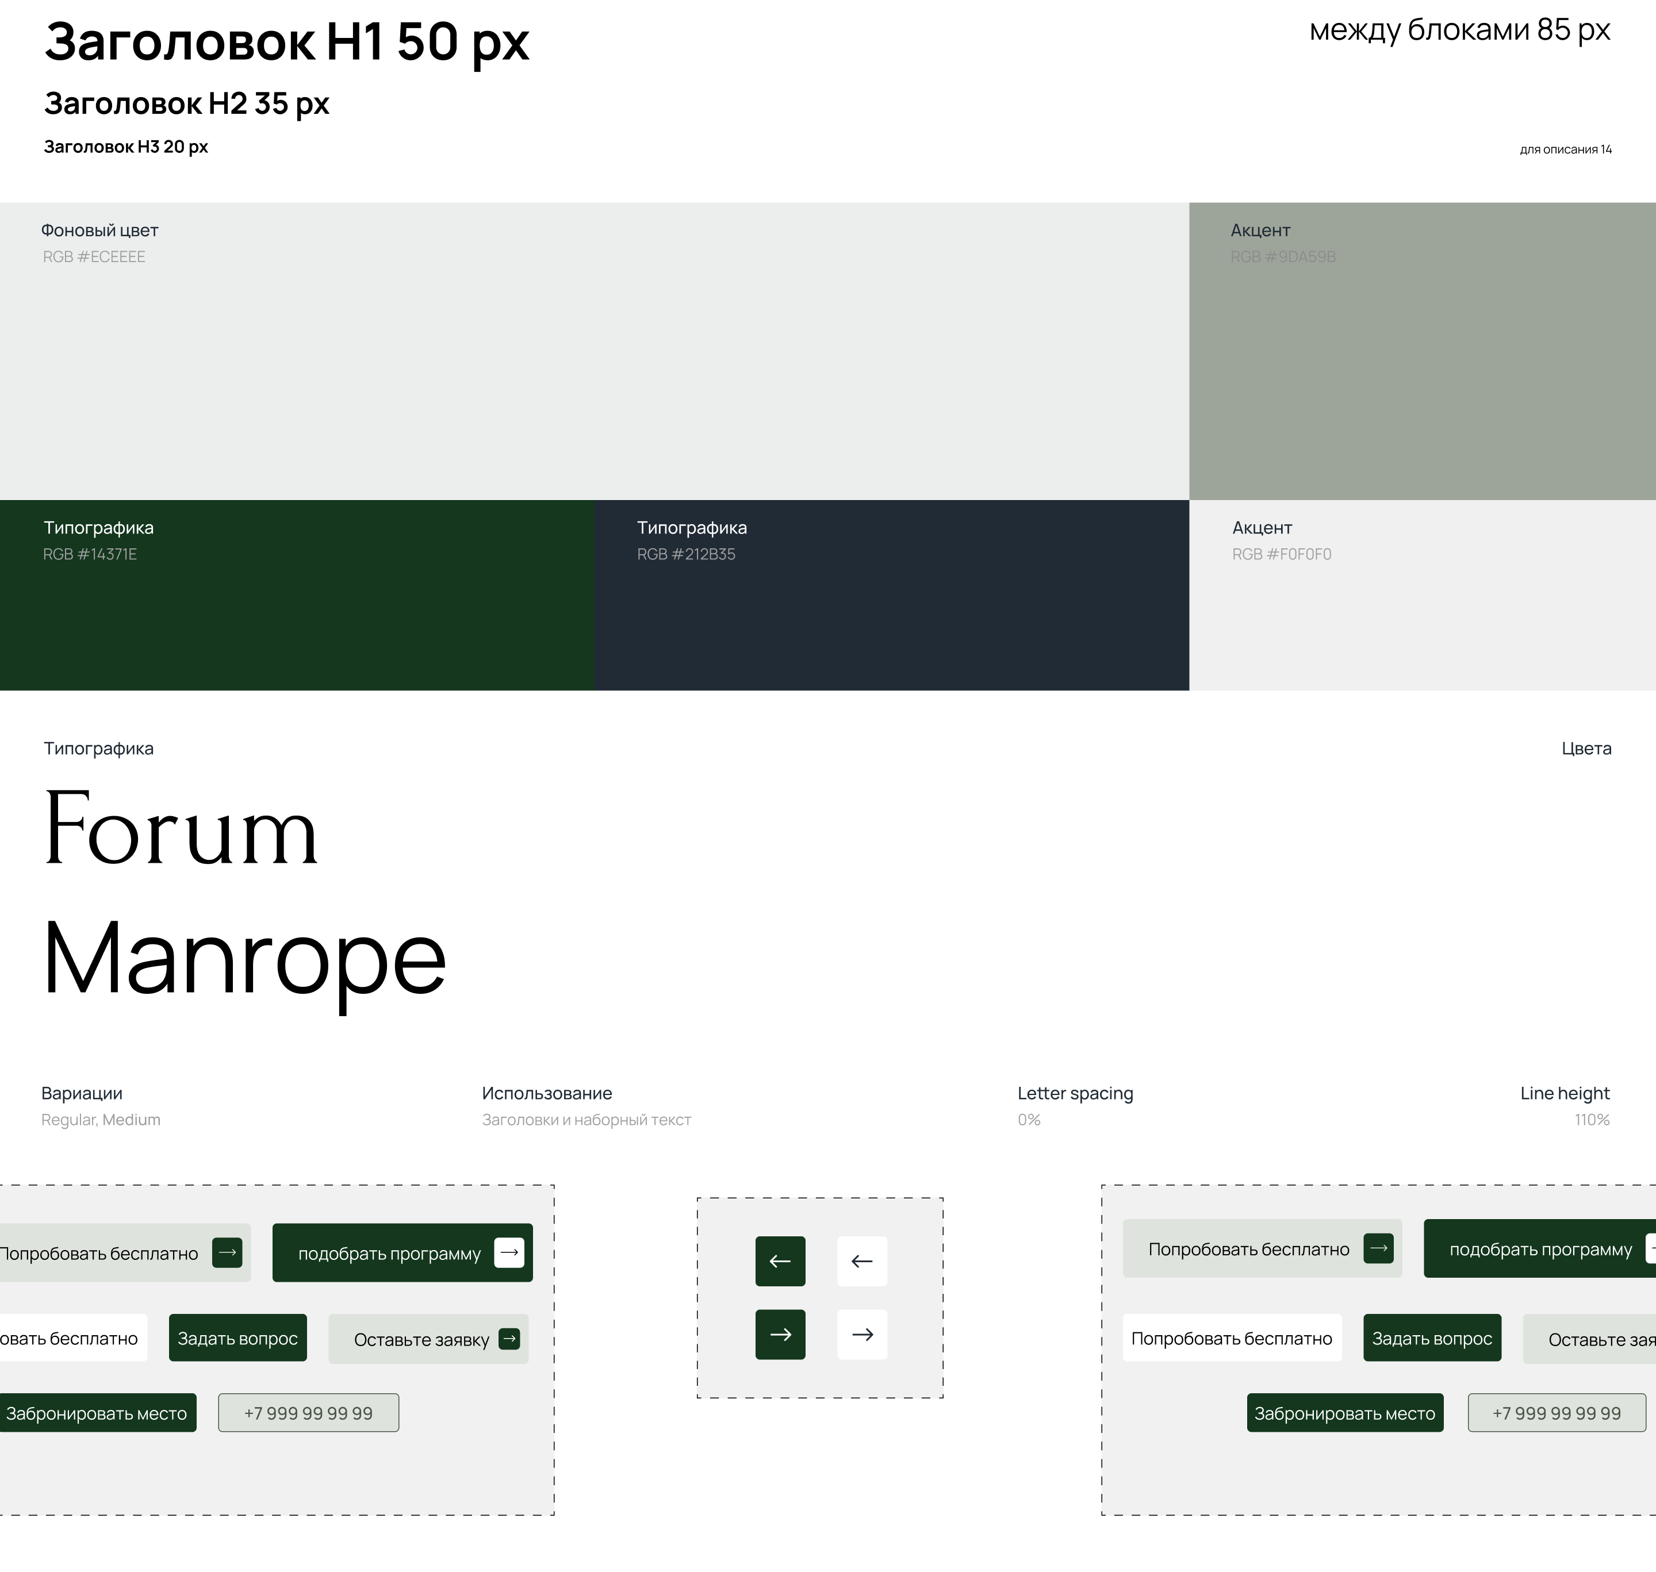Click 'Забронировать место' button in right frame
Viewport: 1656px width, 1572px height.
[1344, 1413]
